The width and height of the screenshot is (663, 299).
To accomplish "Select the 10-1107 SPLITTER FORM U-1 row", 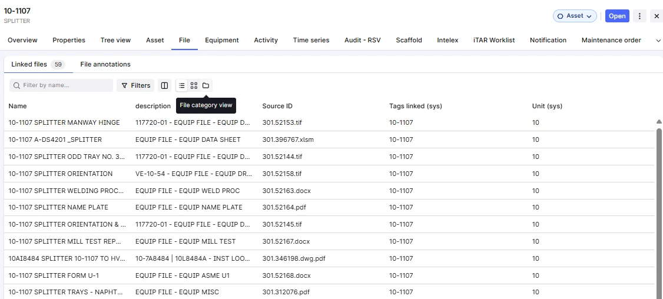I will coord(53,275).
